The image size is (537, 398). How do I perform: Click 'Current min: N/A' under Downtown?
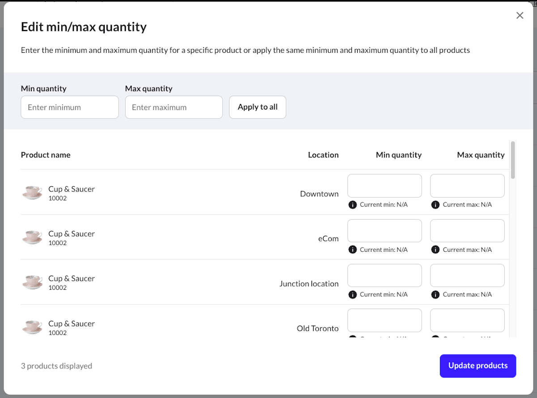coord(384,204)
